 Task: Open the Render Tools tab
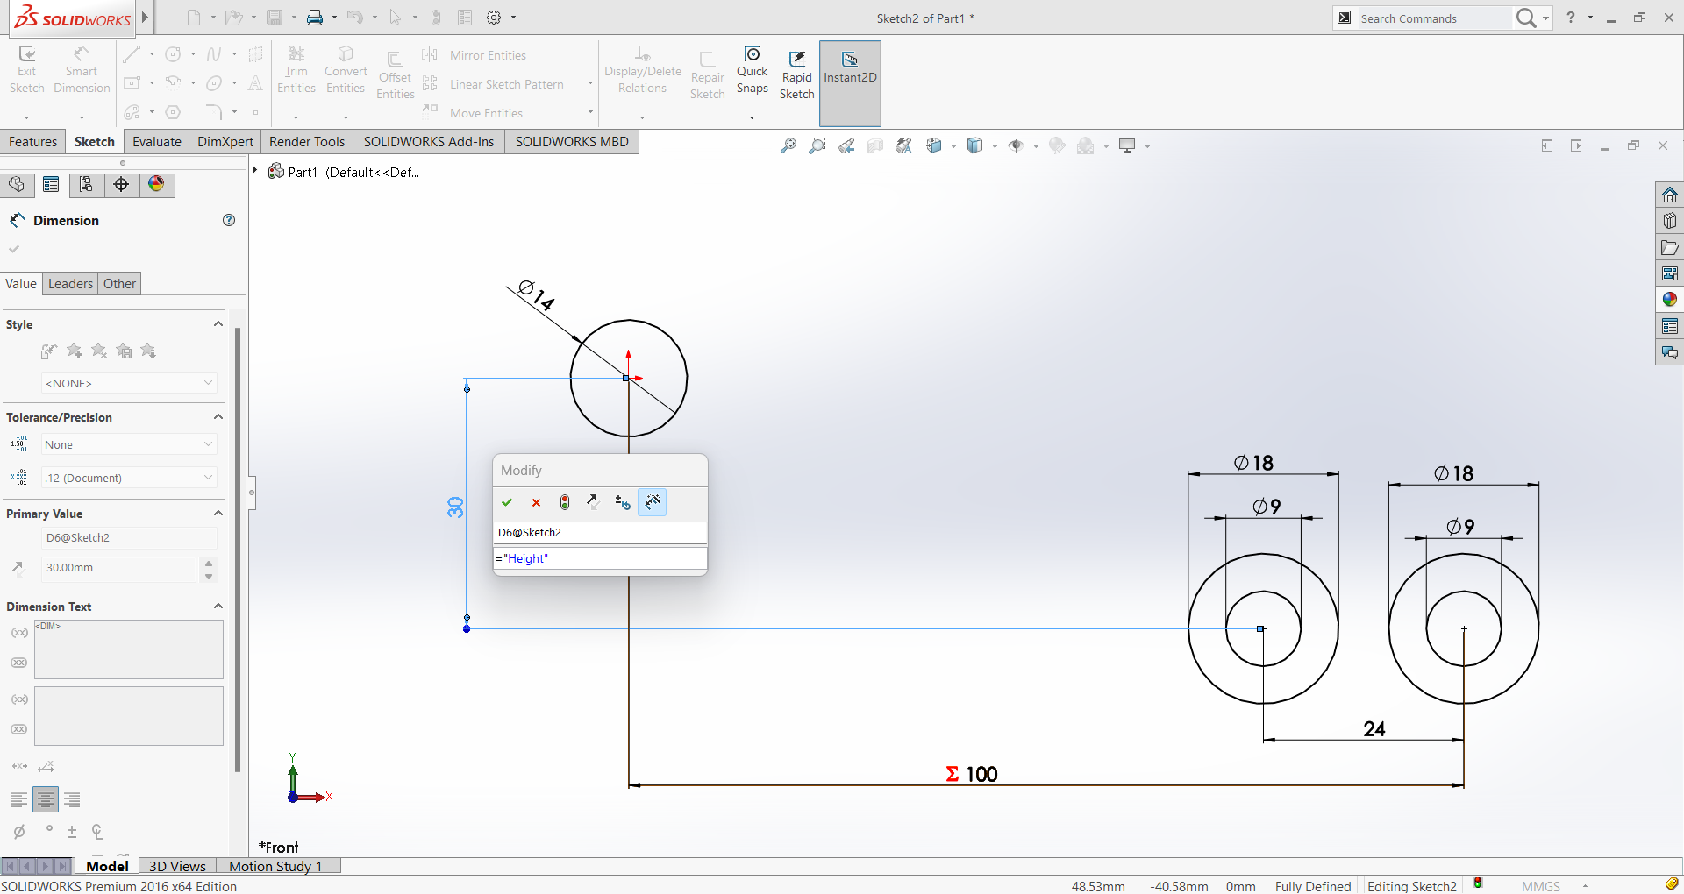tap(307, 141)
